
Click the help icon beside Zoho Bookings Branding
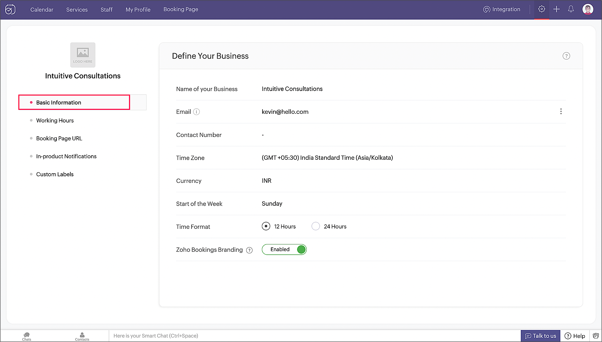pos(249,250)
